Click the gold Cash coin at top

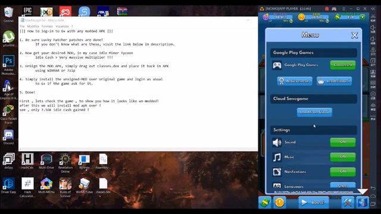coord(301,17)
